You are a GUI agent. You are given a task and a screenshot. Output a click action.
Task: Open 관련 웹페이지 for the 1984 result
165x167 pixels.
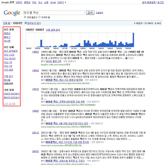pyautogui.click(x=91, y=80)
